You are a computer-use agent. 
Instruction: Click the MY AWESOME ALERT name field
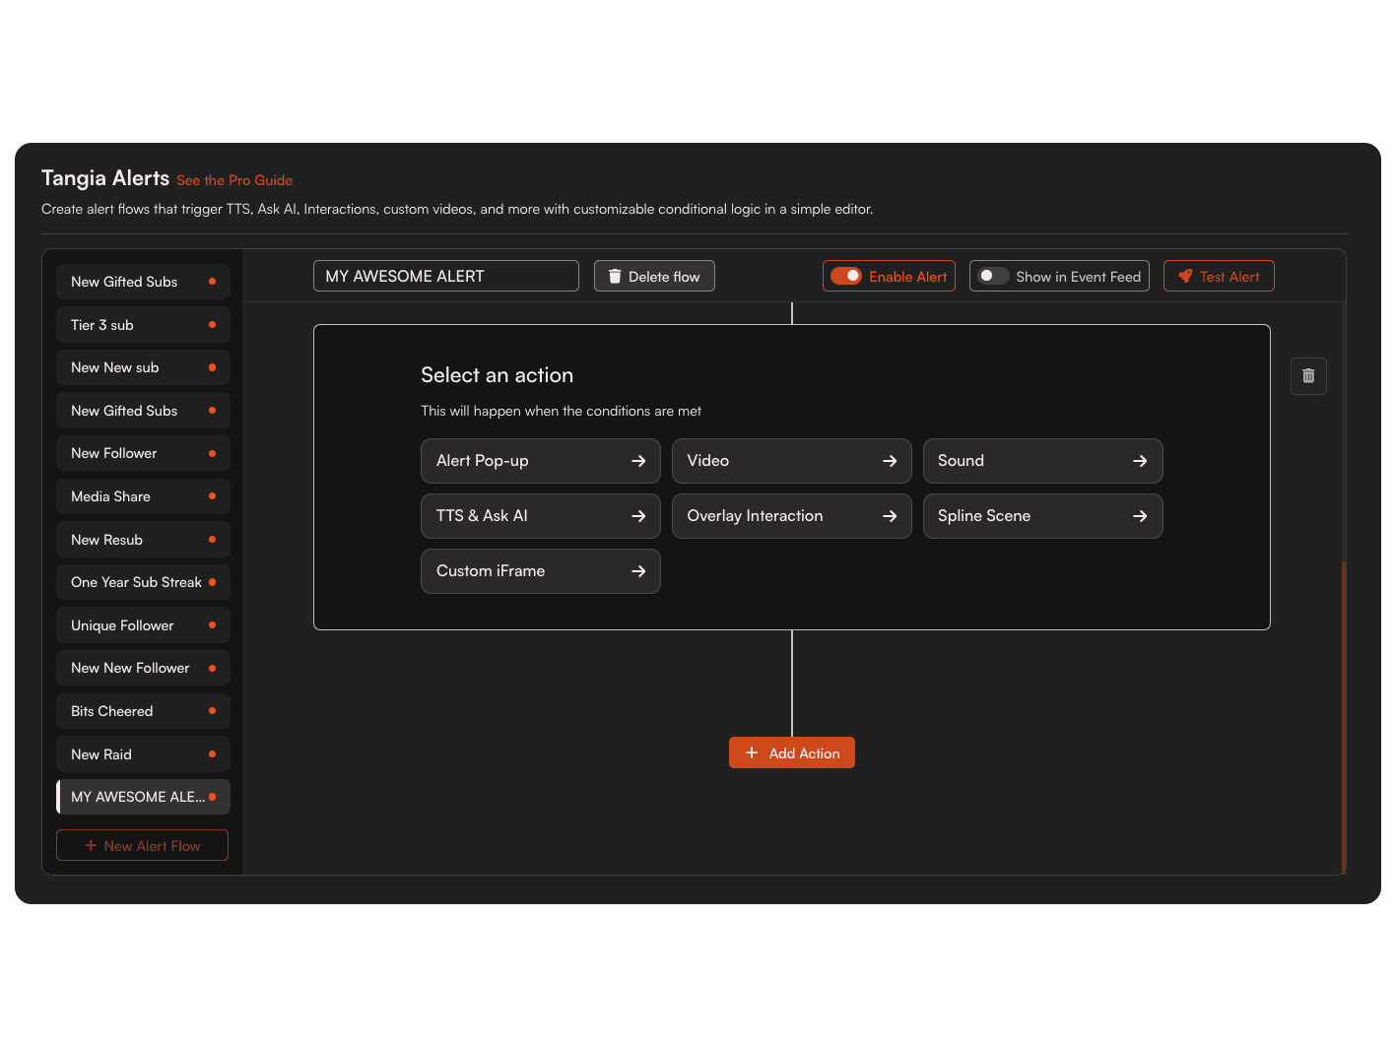445,276
